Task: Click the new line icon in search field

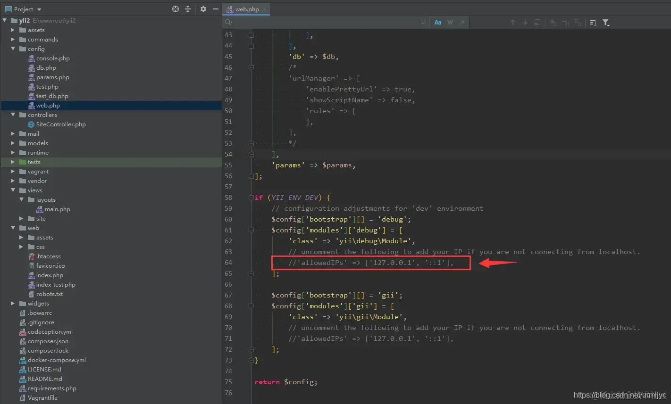Action: tap(423, 22)
